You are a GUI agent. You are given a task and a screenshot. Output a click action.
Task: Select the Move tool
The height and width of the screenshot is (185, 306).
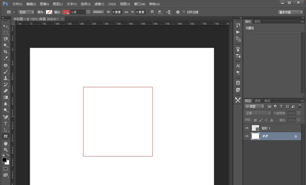pos(6,26)
